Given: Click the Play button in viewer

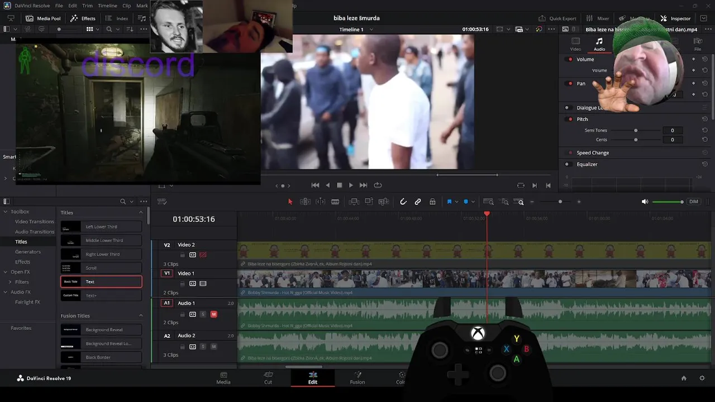Looking at the screenshot, I should click(x=351, y=185).
